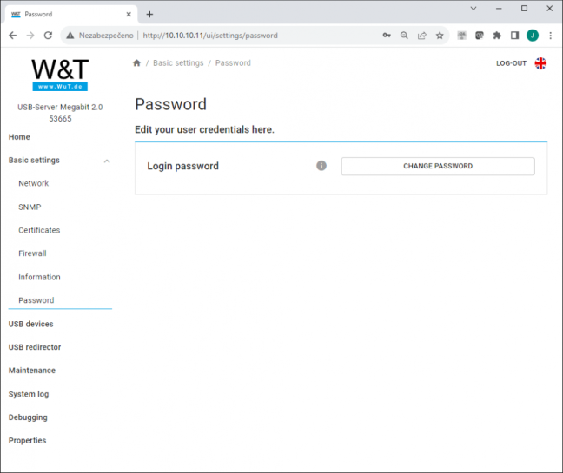Click the zoom magnifier icon in the address bar
563x473 pixels.
[x=404, y=36]
